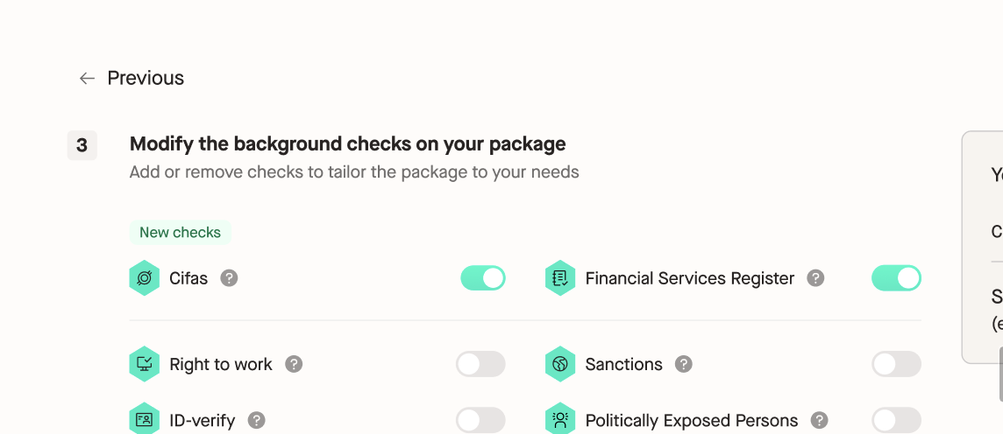1003x434 pixels.
Task: Open the help tooltip next to Cifas
Action: tap(229, 278)
